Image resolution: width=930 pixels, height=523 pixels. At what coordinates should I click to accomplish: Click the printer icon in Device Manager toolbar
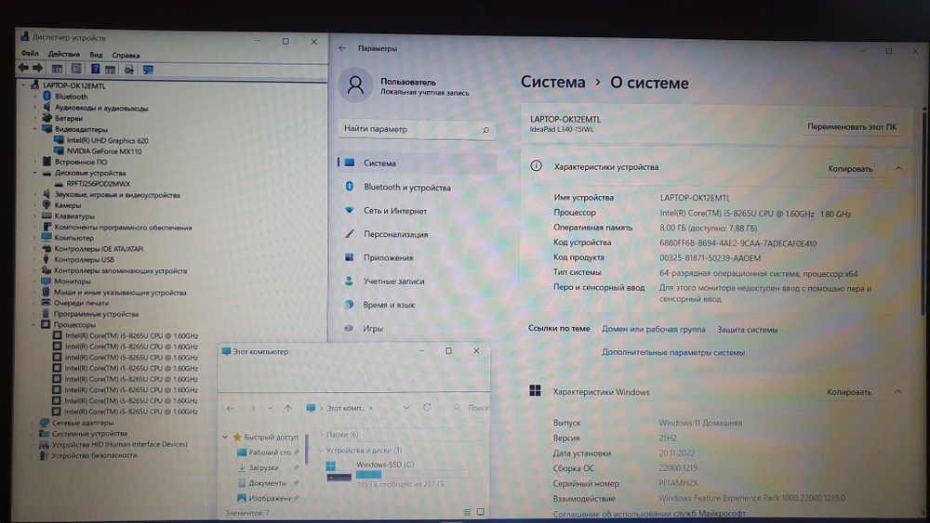(x=128, y=70)
